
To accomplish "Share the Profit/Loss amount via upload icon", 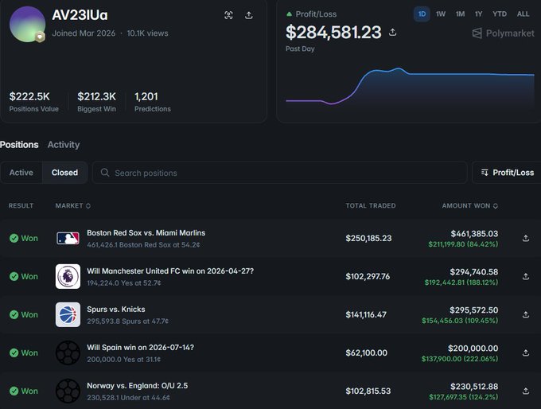I will pyautogui.click(x=393, y=33).
